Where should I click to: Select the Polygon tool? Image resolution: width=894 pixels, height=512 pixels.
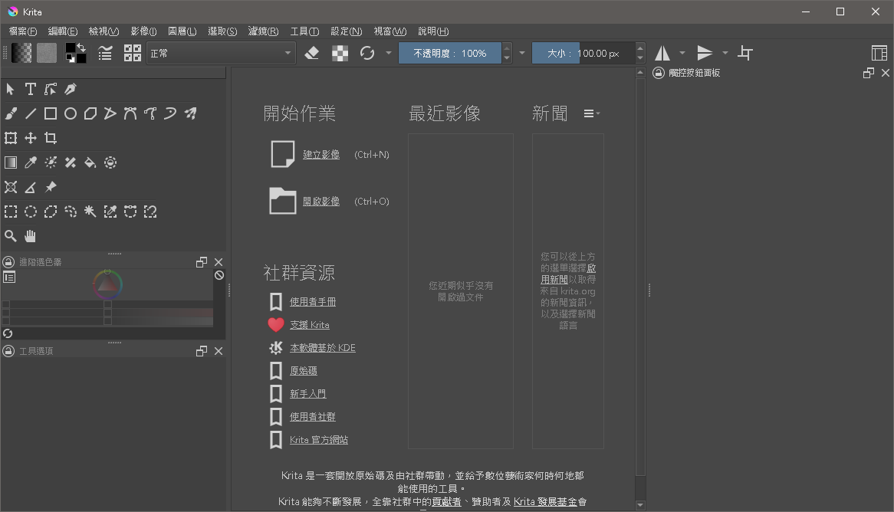coord(90,113)
